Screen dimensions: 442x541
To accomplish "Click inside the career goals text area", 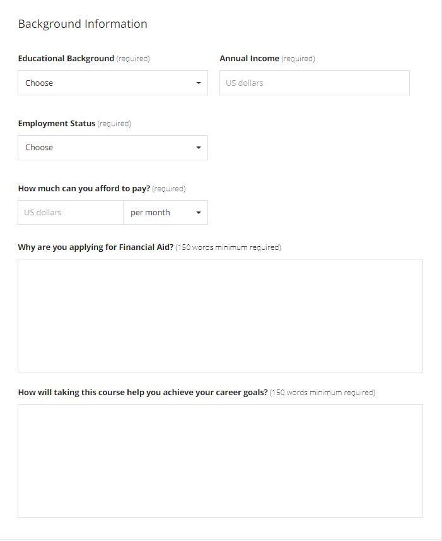I will (220, 461).
